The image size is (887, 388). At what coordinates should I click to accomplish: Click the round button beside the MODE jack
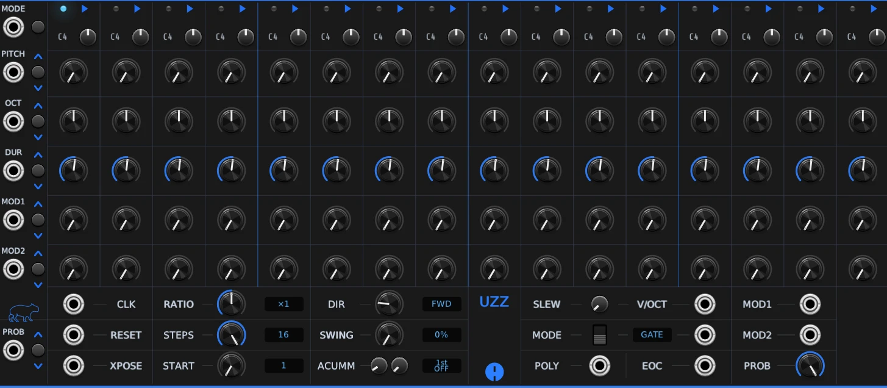pos(38,27)
